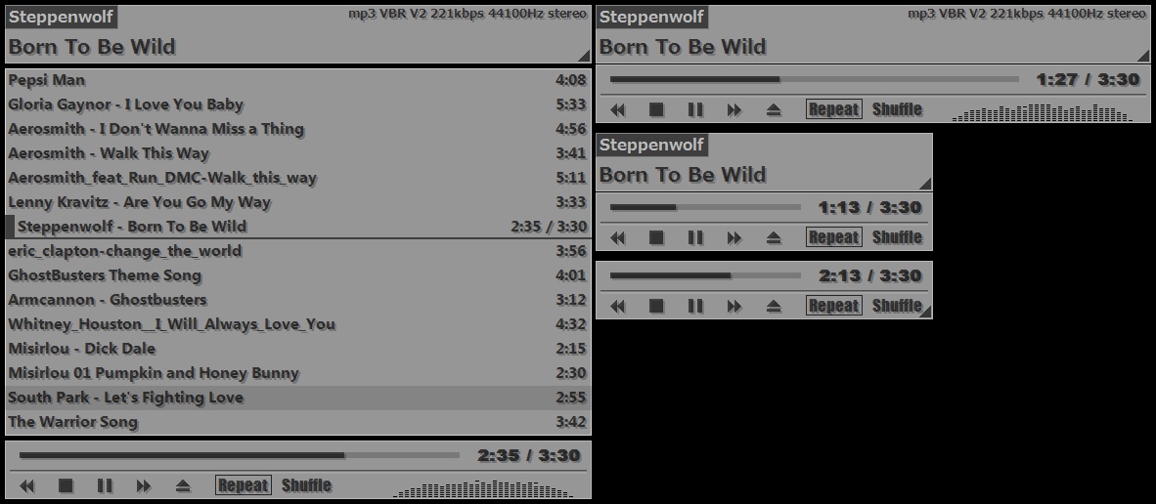1156x504 pixels.
Task: Select "Lenny Kravitz - Are You Go My Way"
Action: (298, 201)
